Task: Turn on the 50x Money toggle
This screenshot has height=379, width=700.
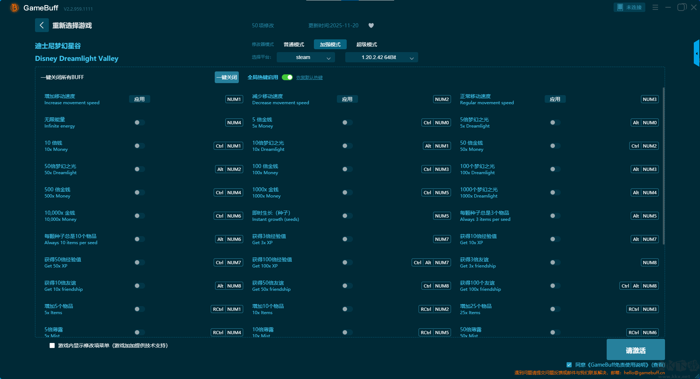Action: (555, 146)
